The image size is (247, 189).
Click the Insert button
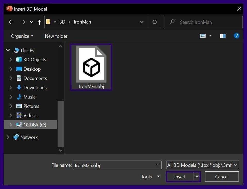[x=180, y=177]
